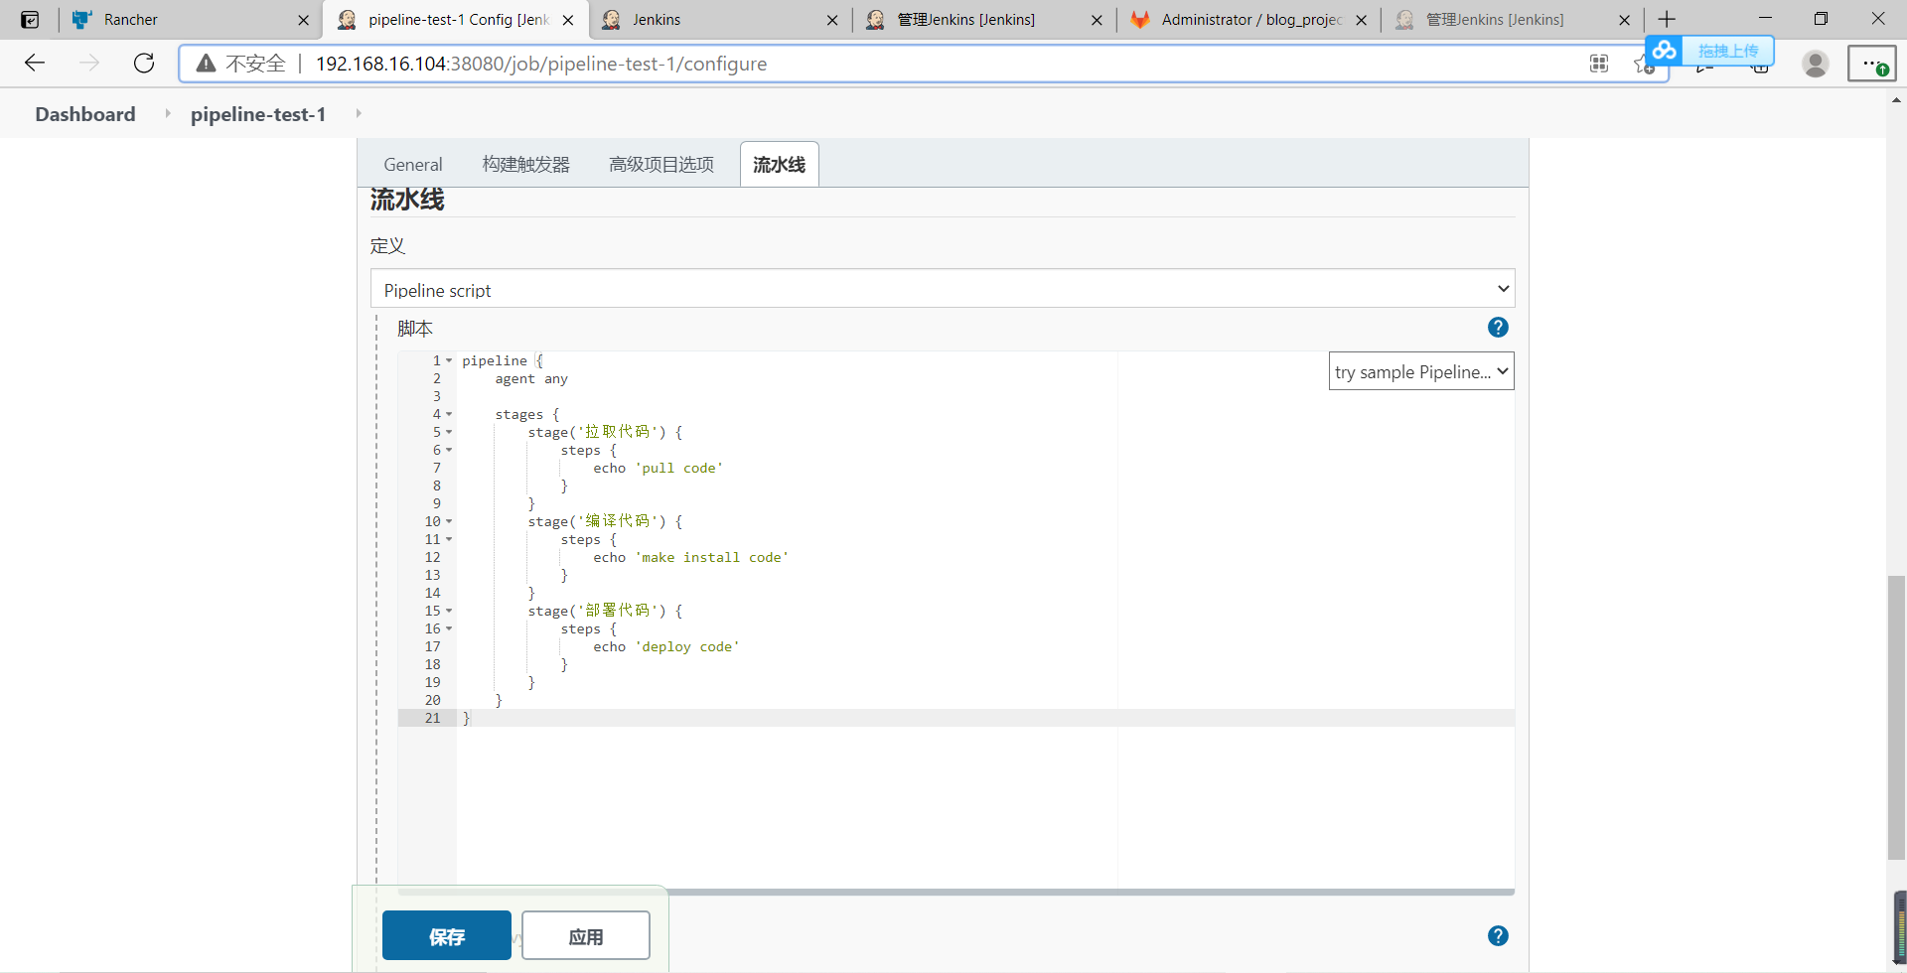The width and height of the screenshot is (1907, 973).
Task: Open the bottom help question mark icon
Action: 1498,935
